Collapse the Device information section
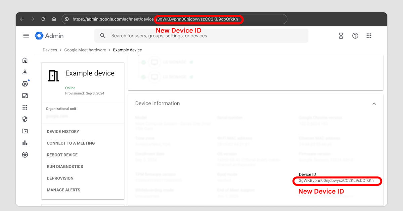The image size is (403, 211). pos(374,103)
